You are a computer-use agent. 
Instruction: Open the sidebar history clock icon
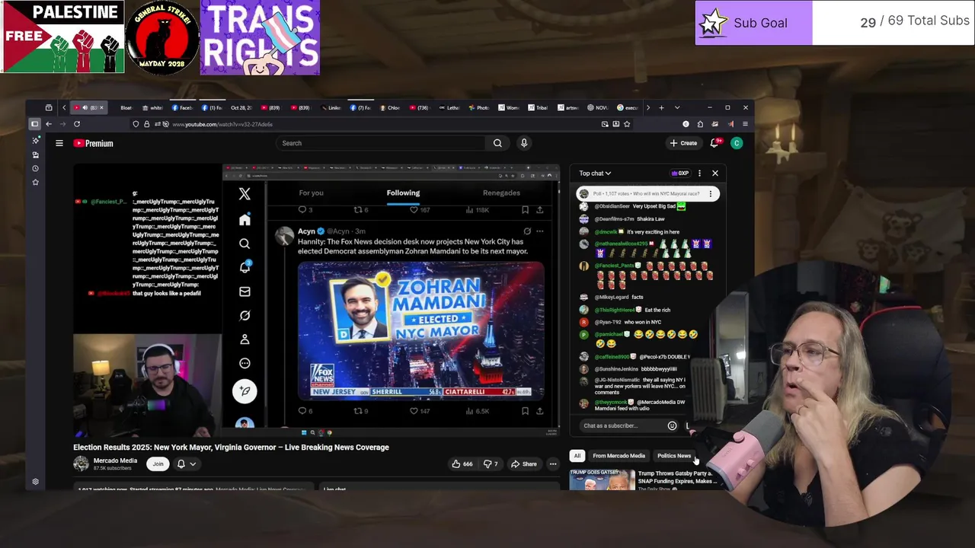35,168
